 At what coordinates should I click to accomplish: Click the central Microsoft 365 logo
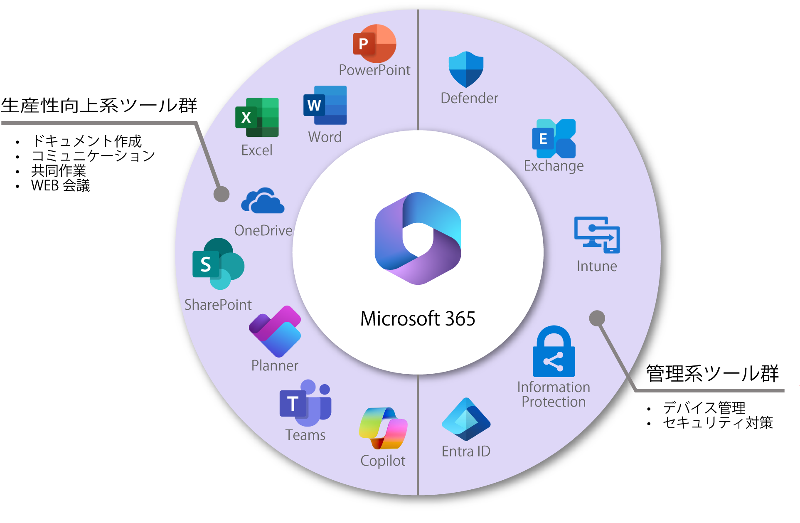click(418, 238)
